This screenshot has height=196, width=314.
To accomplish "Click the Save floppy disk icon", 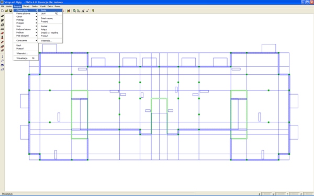I will pos(11,10).
